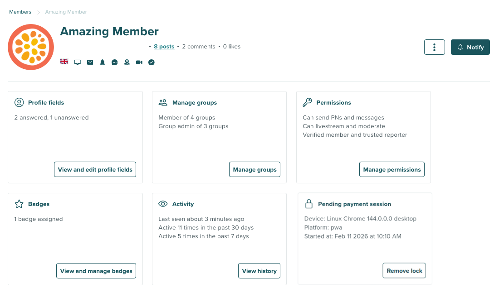Select the Pending payment lock icon
This screenshot has width=504, height=297.
pyautogui.click(x=308, y=203)
